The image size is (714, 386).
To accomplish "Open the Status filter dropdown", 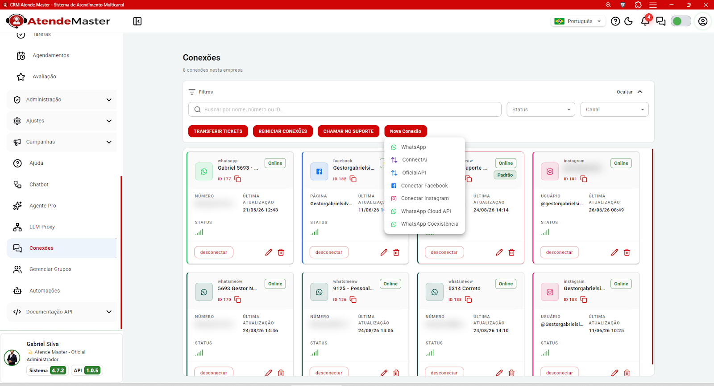I will [x=541, y=110].
